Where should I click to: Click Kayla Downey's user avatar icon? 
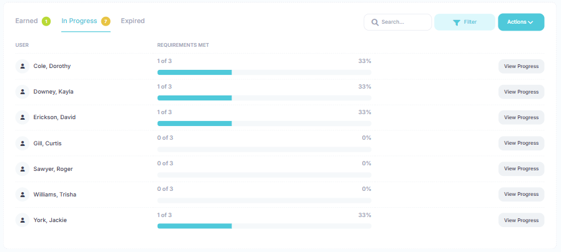click(x=23, y=92)
